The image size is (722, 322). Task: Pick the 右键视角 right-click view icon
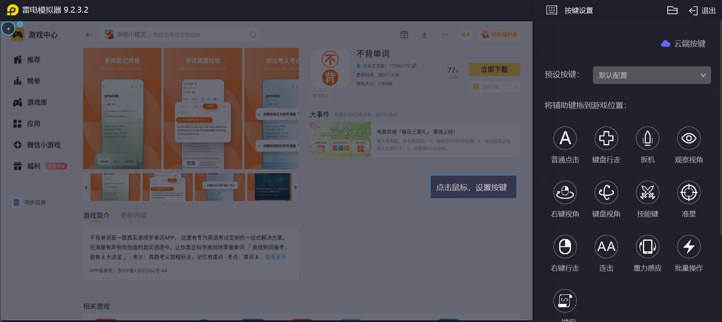coord(565,192)
